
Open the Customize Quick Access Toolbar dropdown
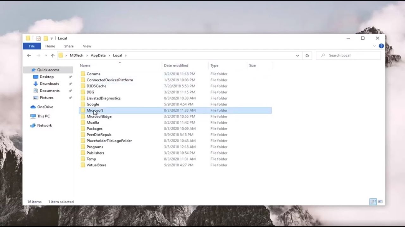[52, 38]
